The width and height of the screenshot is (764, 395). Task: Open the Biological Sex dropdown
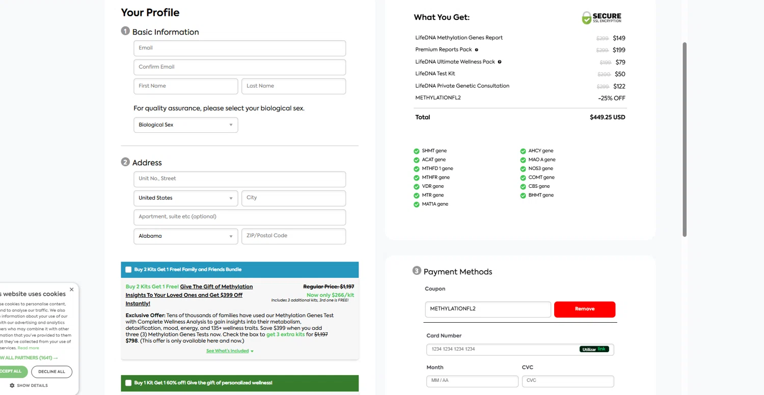click(186, 125)
